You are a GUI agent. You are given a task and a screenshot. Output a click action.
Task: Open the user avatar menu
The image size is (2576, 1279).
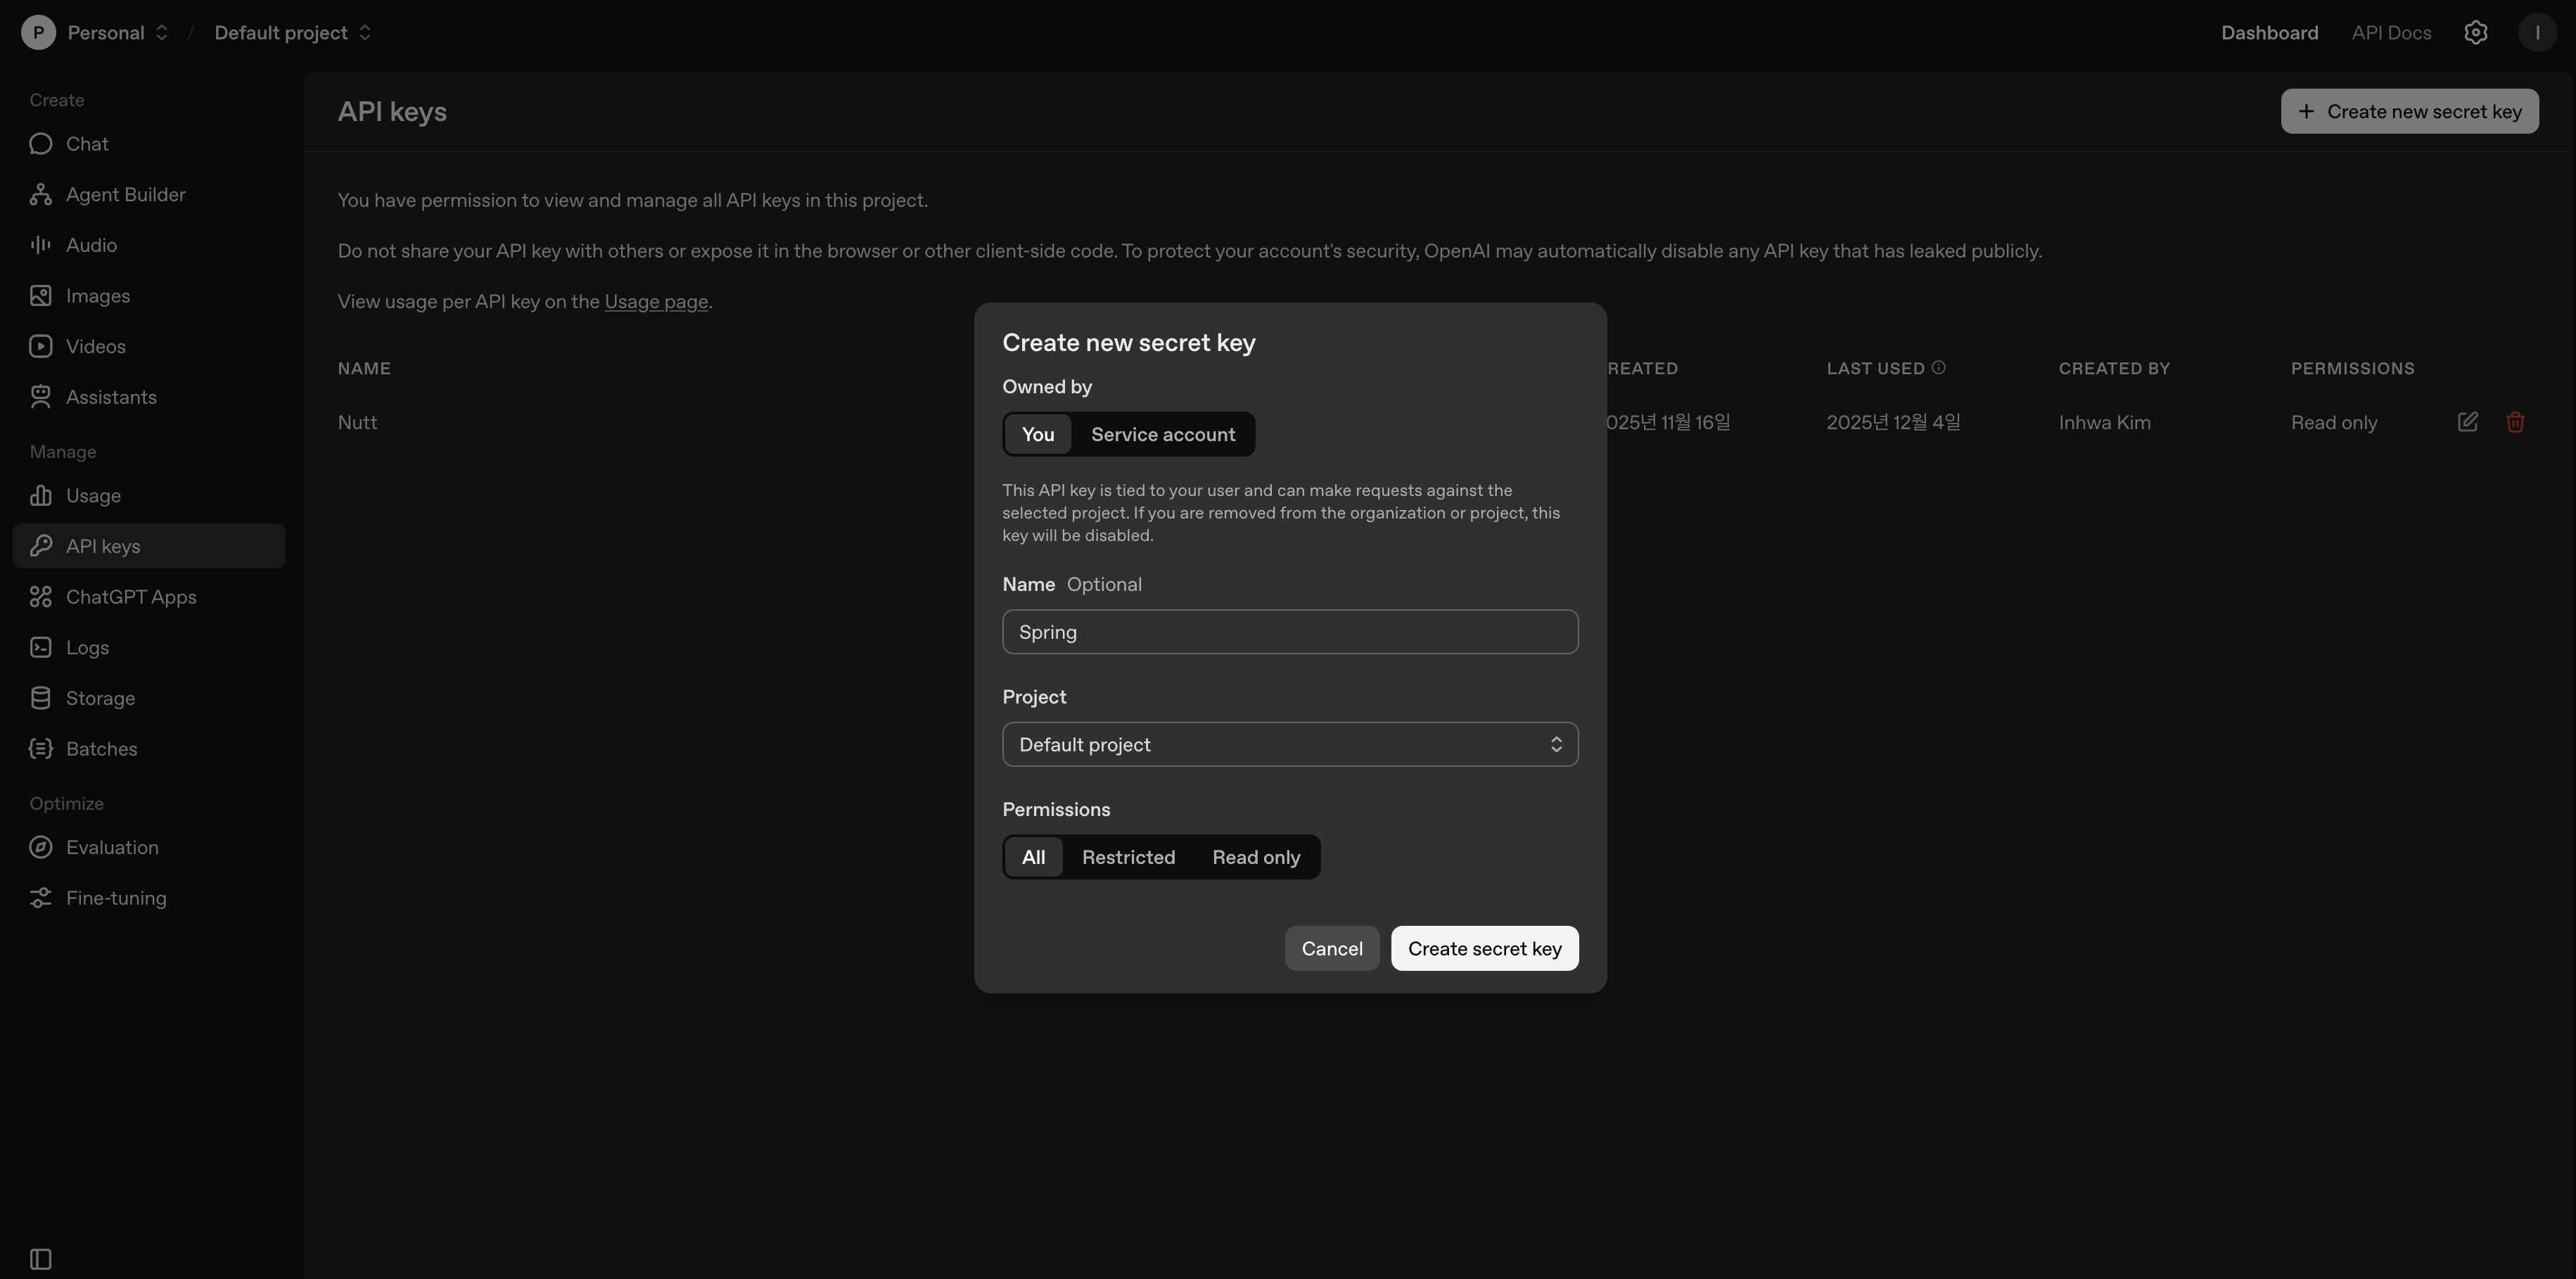click(2537, 33)
